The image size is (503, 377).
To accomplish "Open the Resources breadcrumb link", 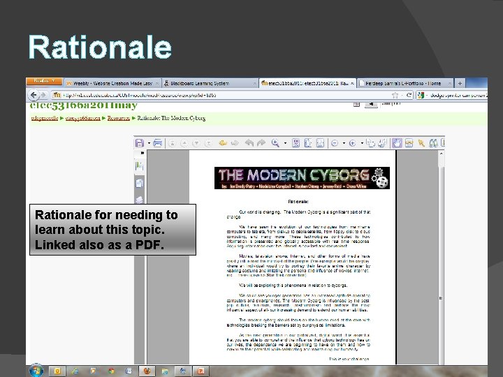I will 119,118.
